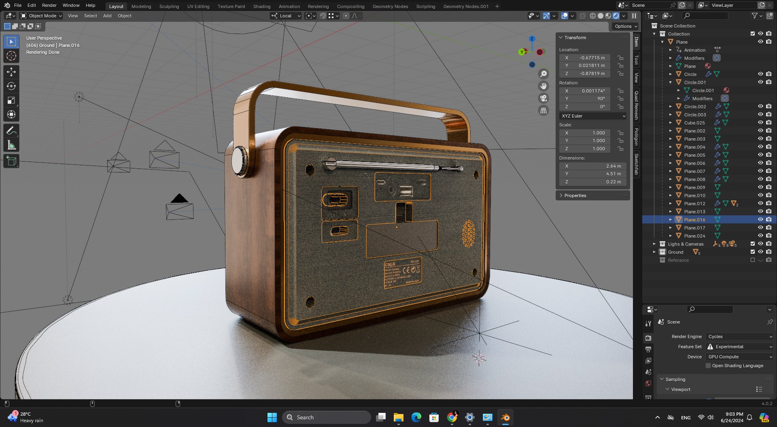Image resolution: width=777 pixels, height=427 pixels.
Task: Select the Measure tool
Action: tap(11, 145)
